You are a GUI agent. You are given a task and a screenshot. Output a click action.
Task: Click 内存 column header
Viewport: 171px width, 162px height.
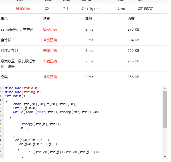pos(131,19)
